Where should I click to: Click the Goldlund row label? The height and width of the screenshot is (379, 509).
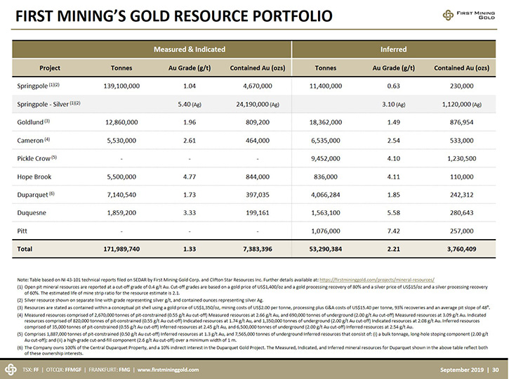click(x=34, y=122)
